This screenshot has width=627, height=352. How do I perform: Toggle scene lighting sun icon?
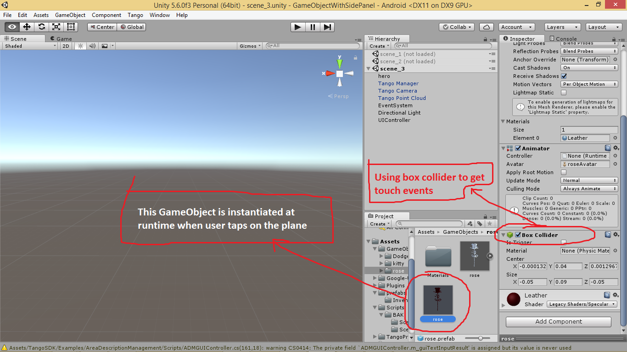point(81,46)
